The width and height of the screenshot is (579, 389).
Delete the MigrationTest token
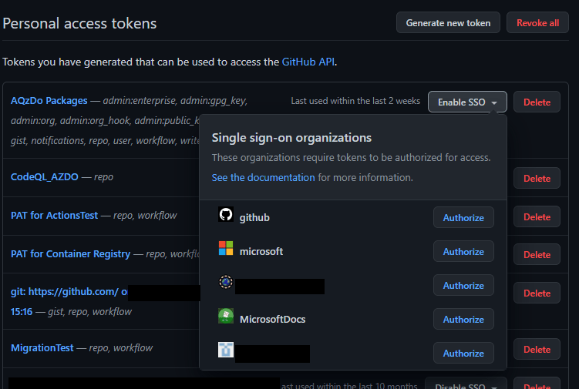537,349
